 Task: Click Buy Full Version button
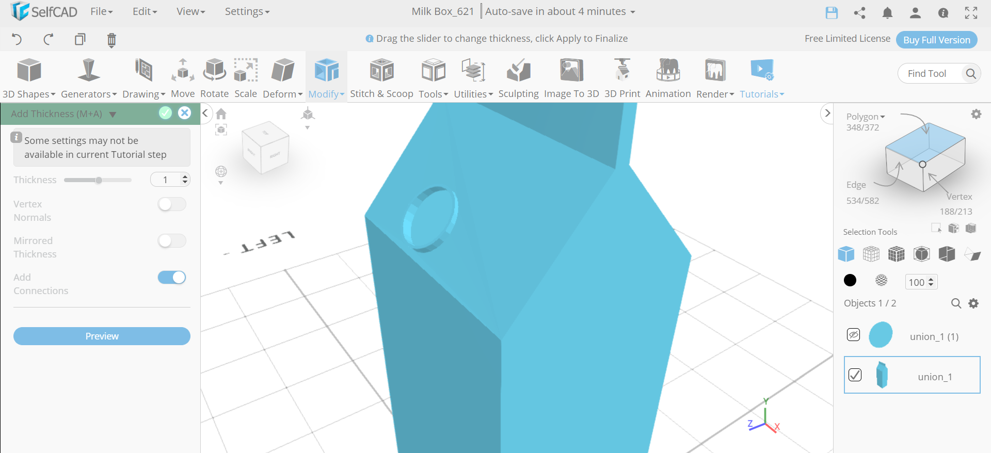pyautogui.click(x=936, y=40)
